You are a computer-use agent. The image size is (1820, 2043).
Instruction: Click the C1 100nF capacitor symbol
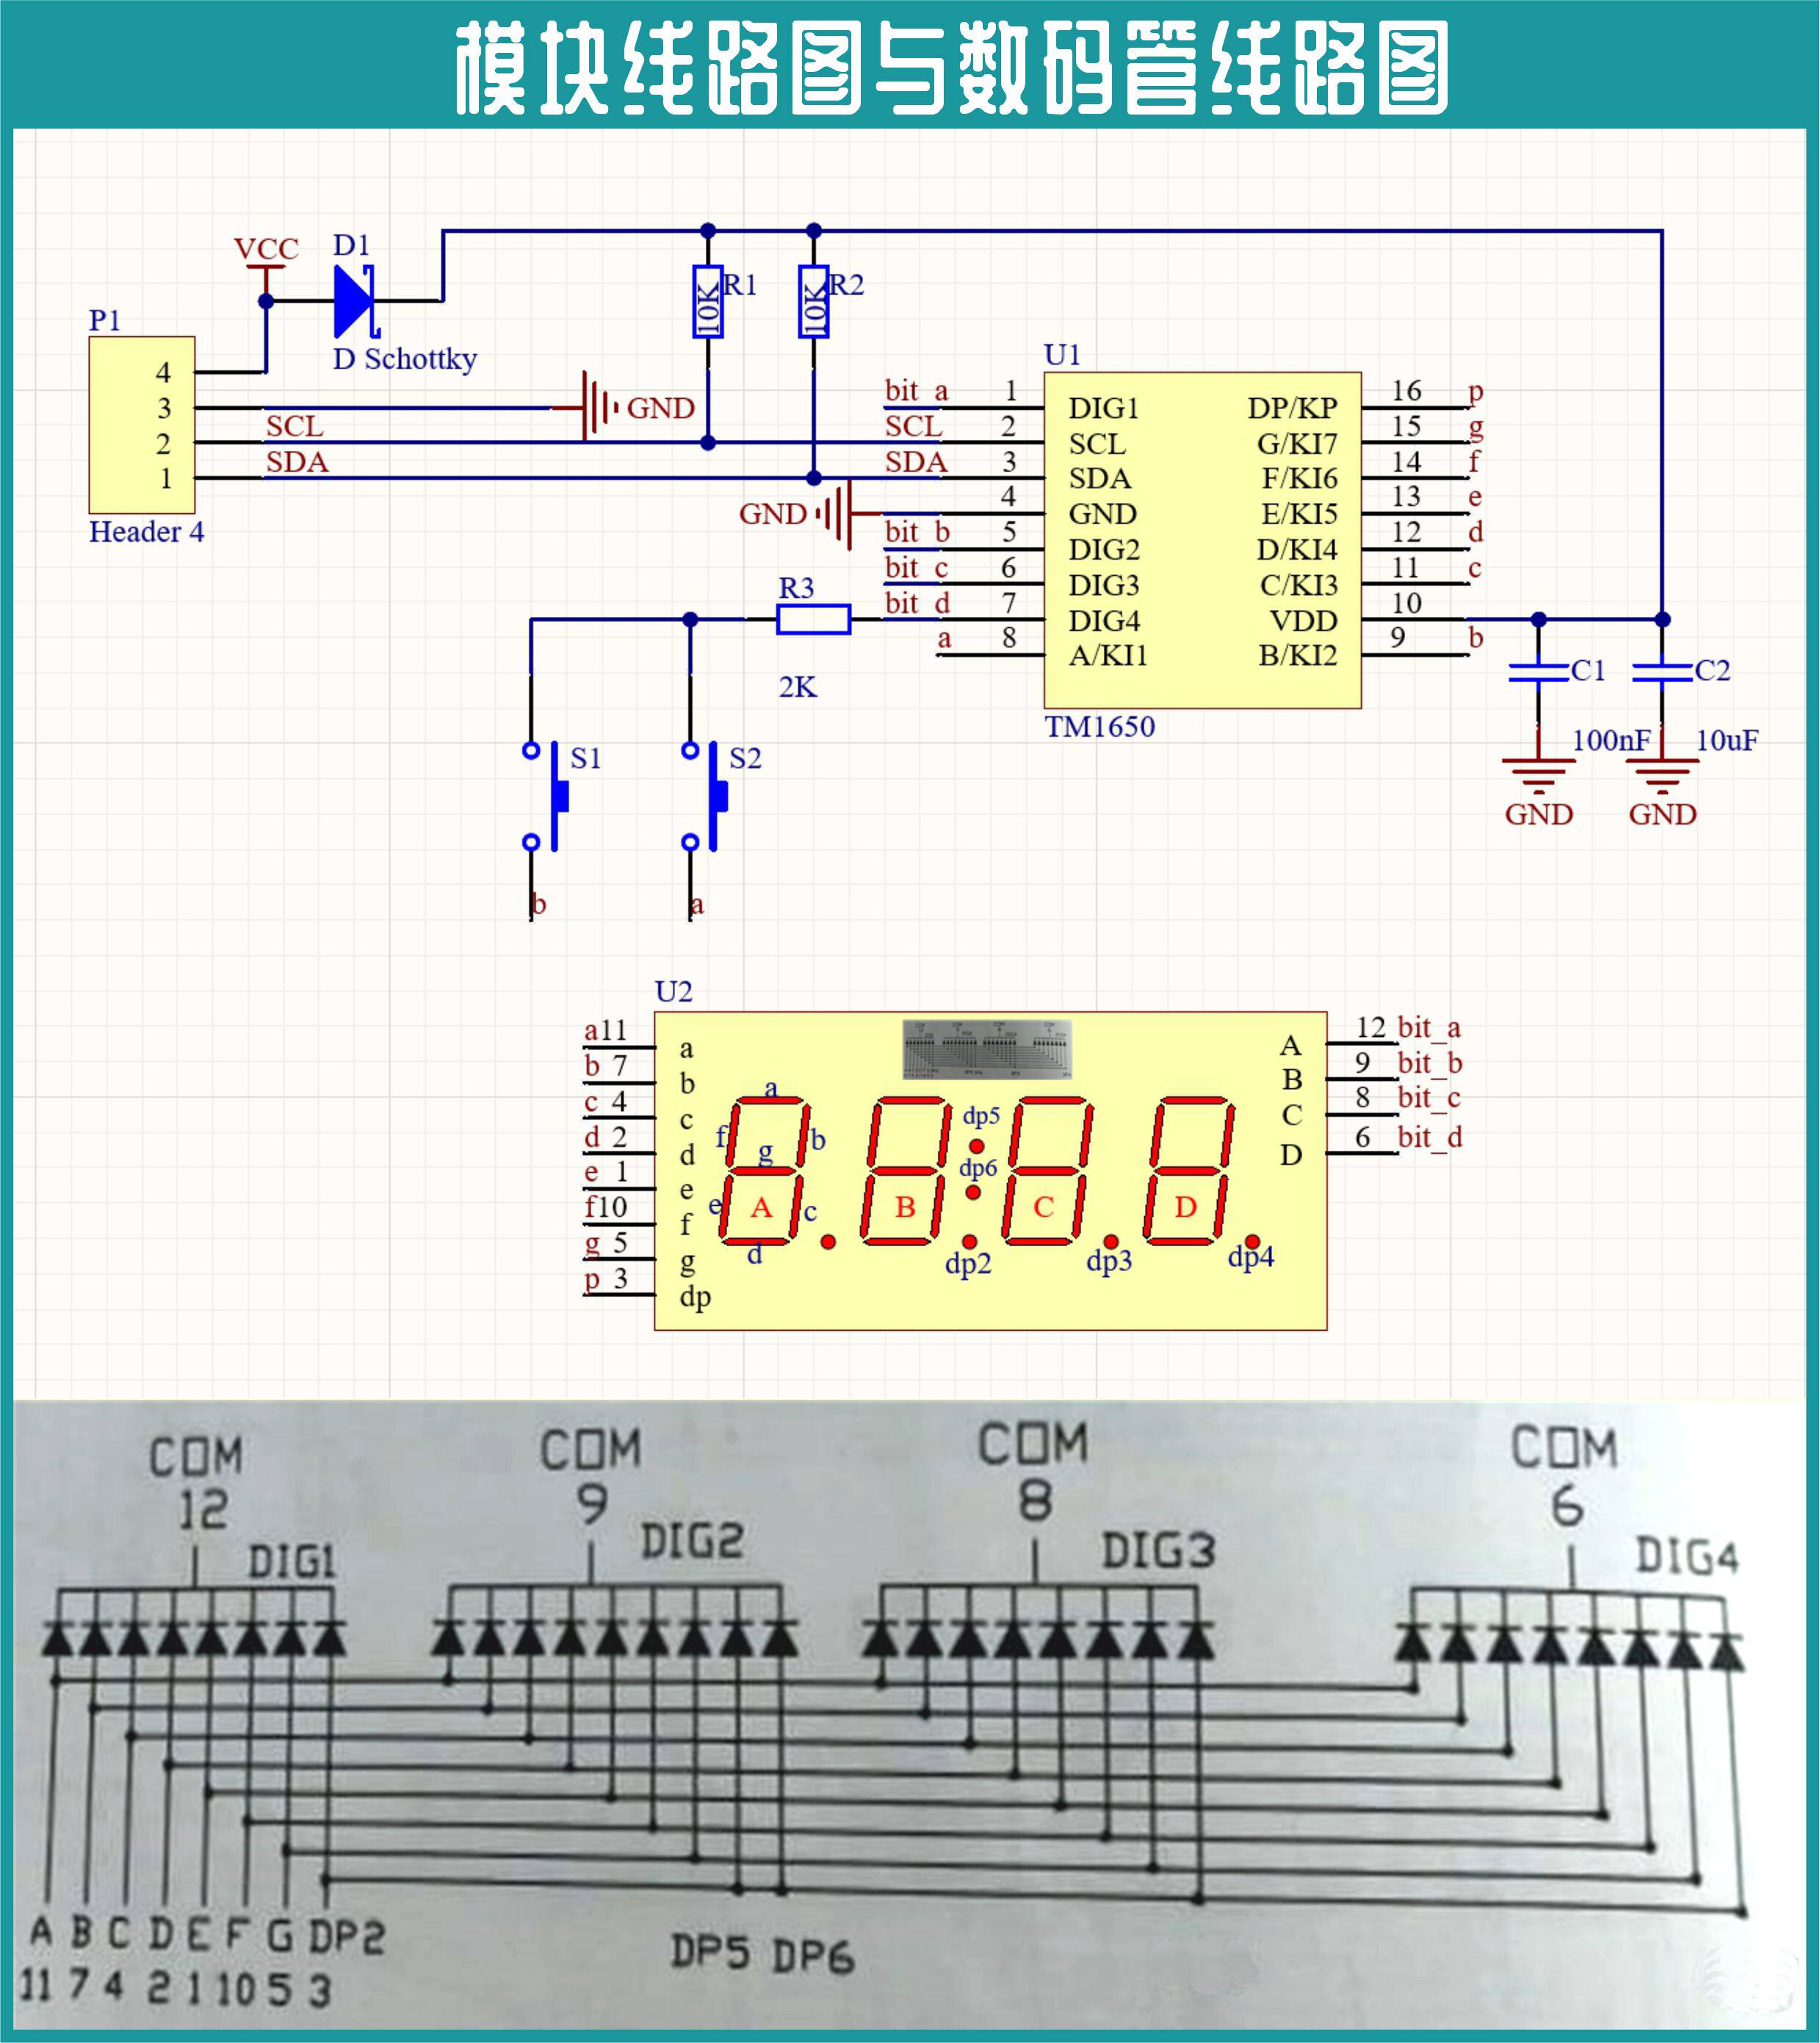pos(1538,672)
